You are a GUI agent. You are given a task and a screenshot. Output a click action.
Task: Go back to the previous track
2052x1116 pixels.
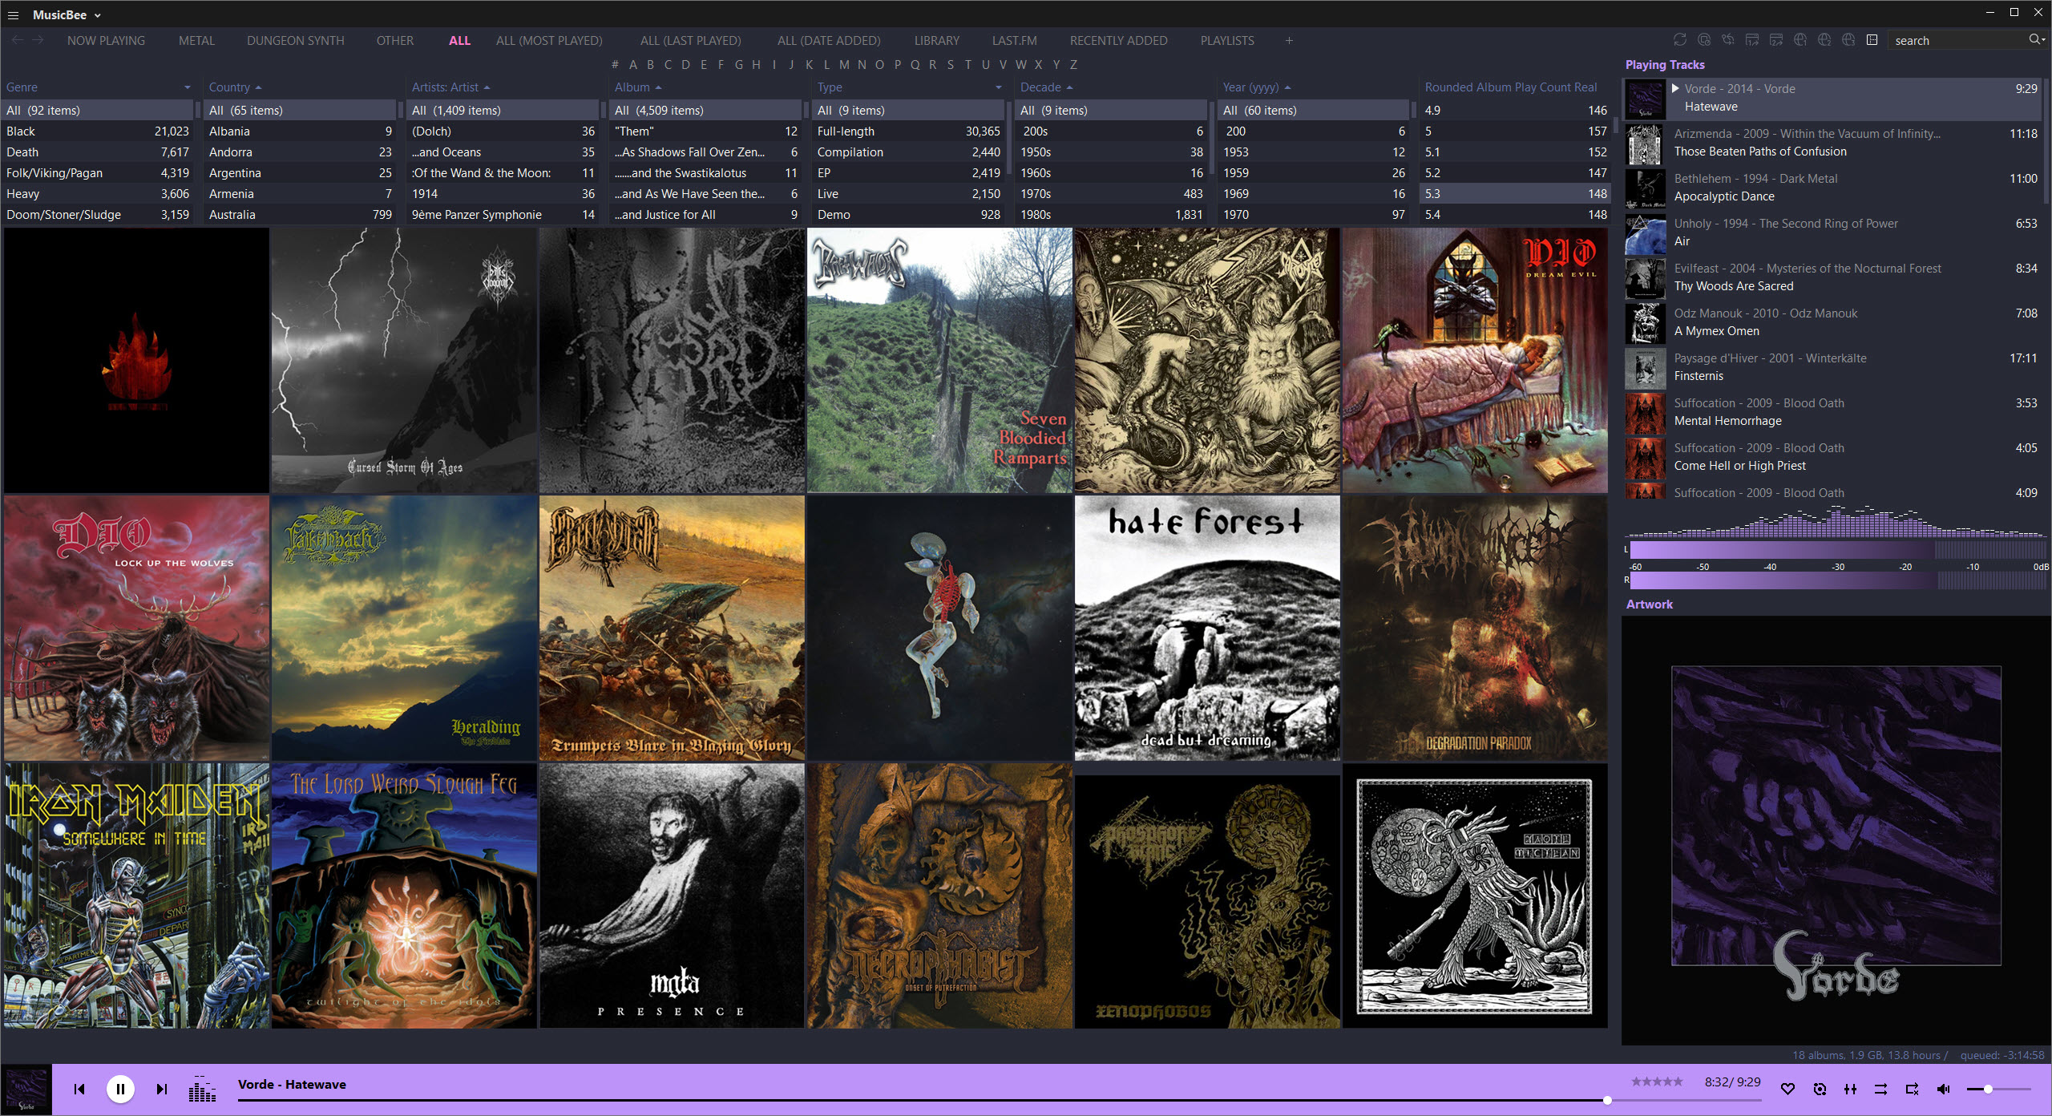[79, 1089]
